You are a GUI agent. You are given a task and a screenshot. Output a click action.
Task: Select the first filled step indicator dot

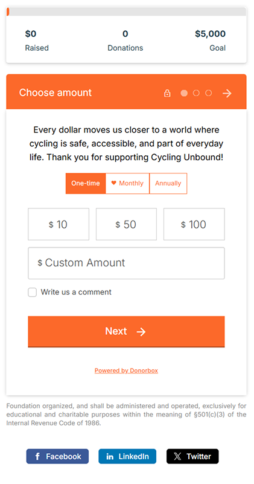[x=184, y=93]
